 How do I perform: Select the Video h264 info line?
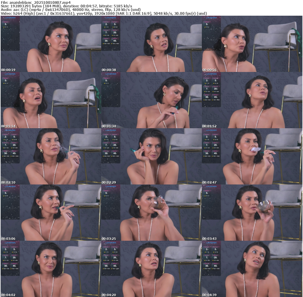104,13
